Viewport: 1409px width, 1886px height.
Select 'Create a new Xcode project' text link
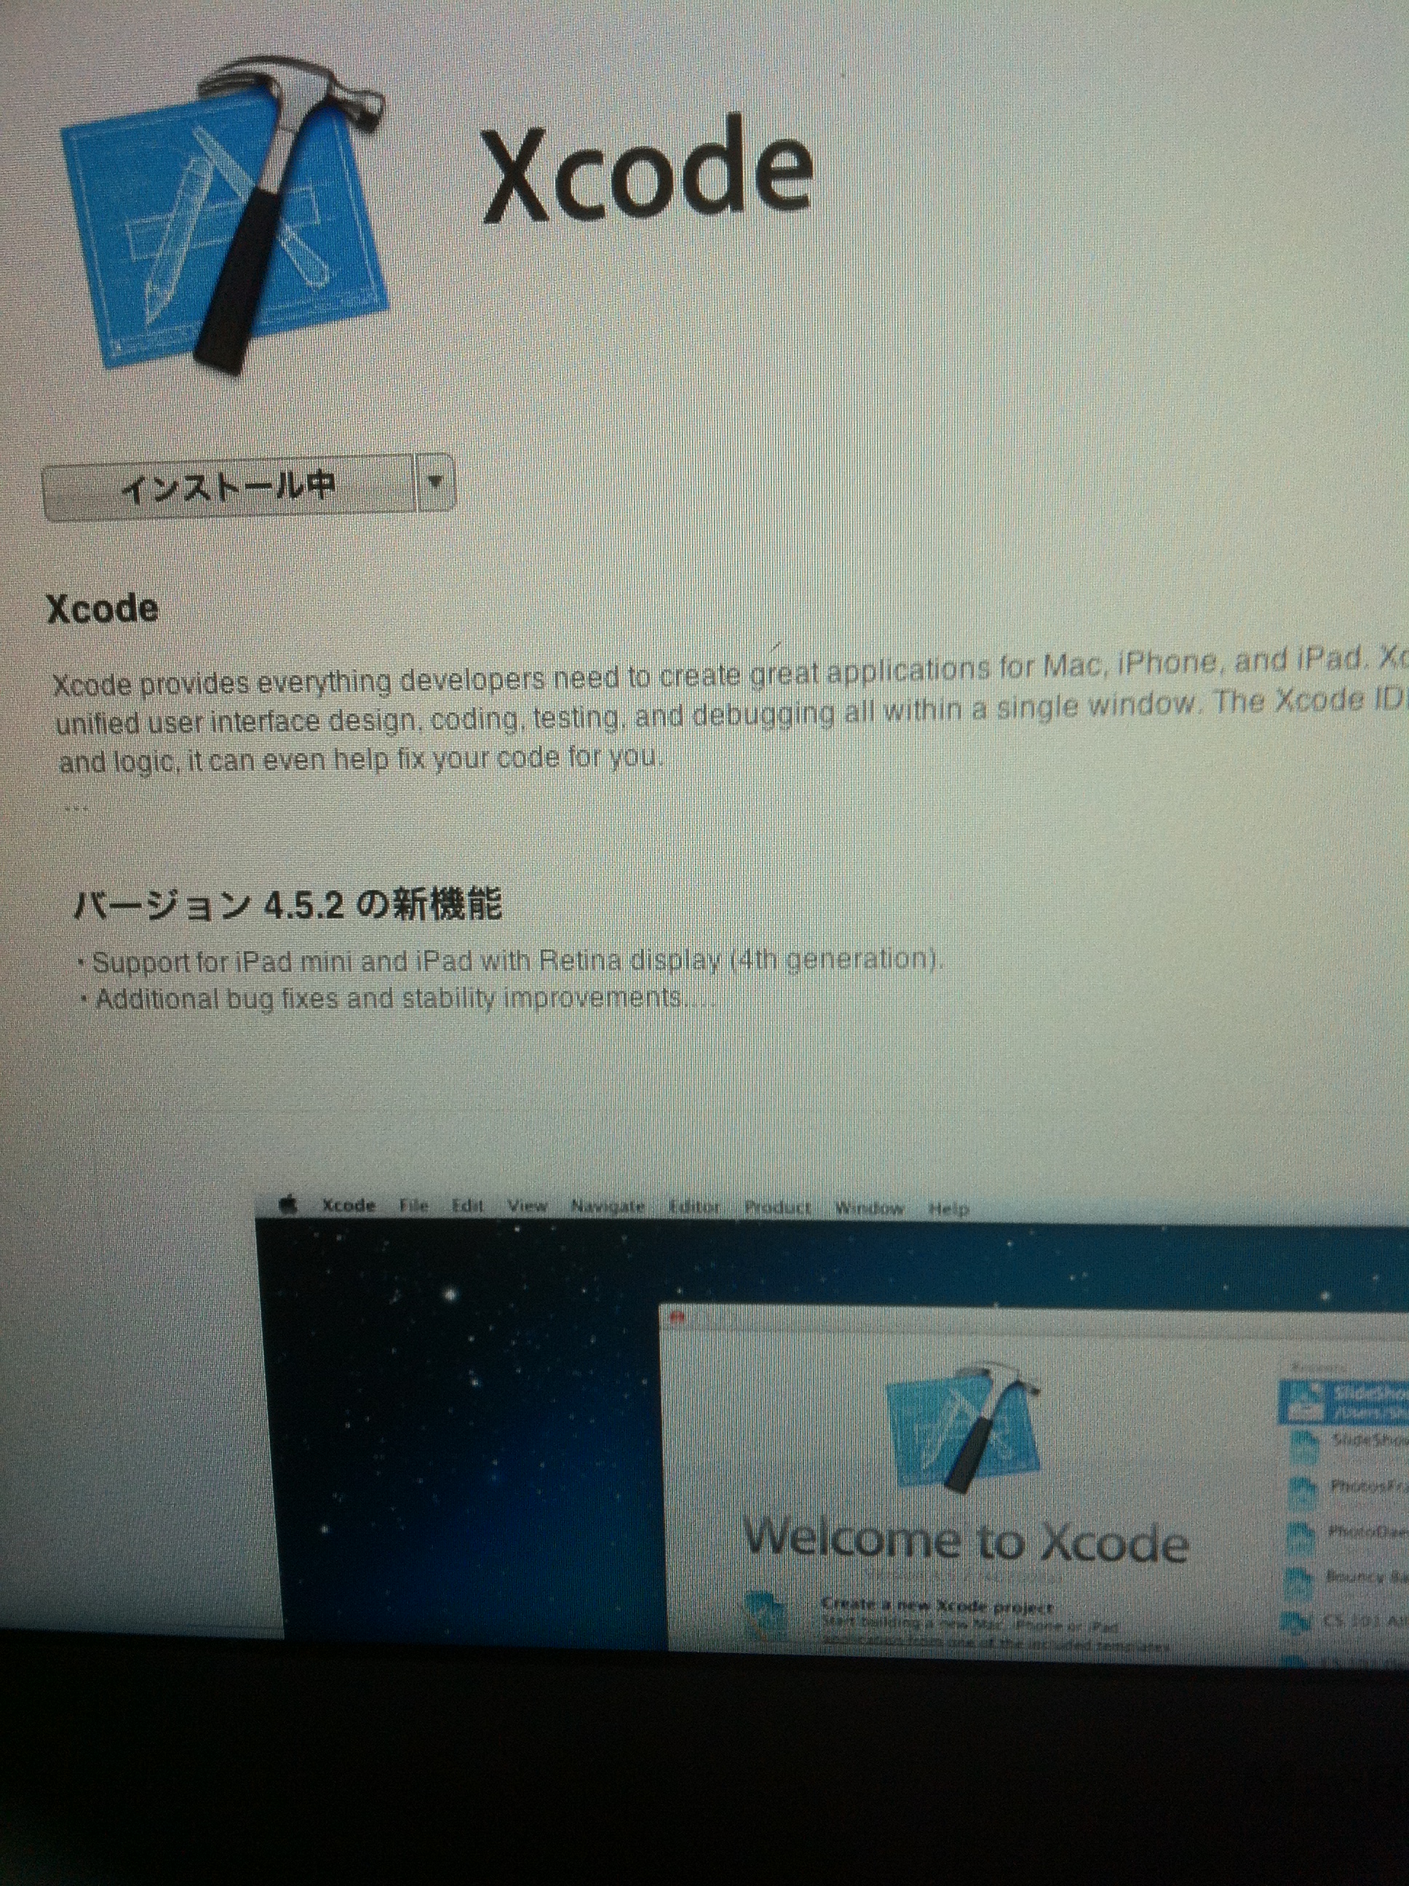(x=937, y=1605)
